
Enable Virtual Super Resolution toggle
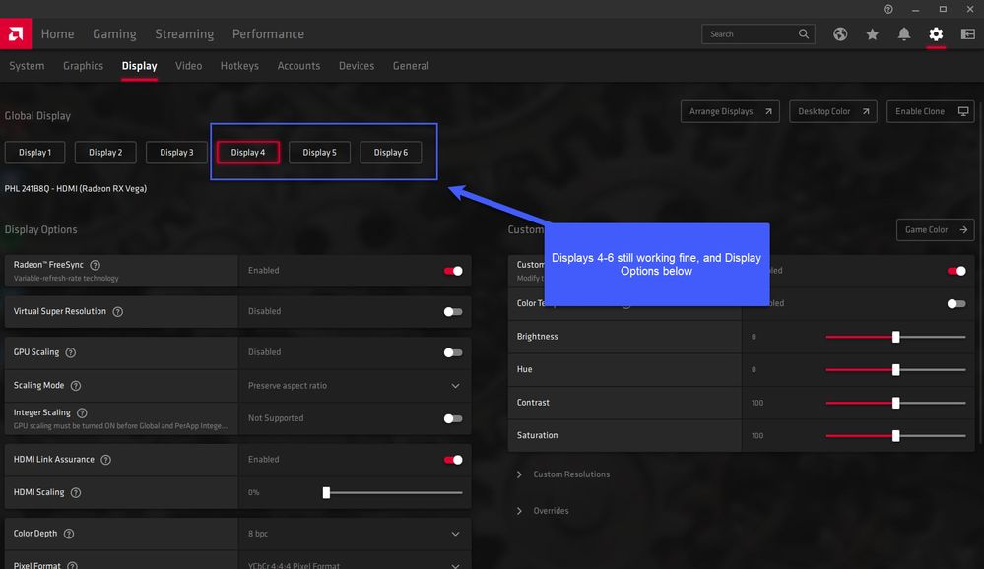pyautogui.click(x=453, y=312)
